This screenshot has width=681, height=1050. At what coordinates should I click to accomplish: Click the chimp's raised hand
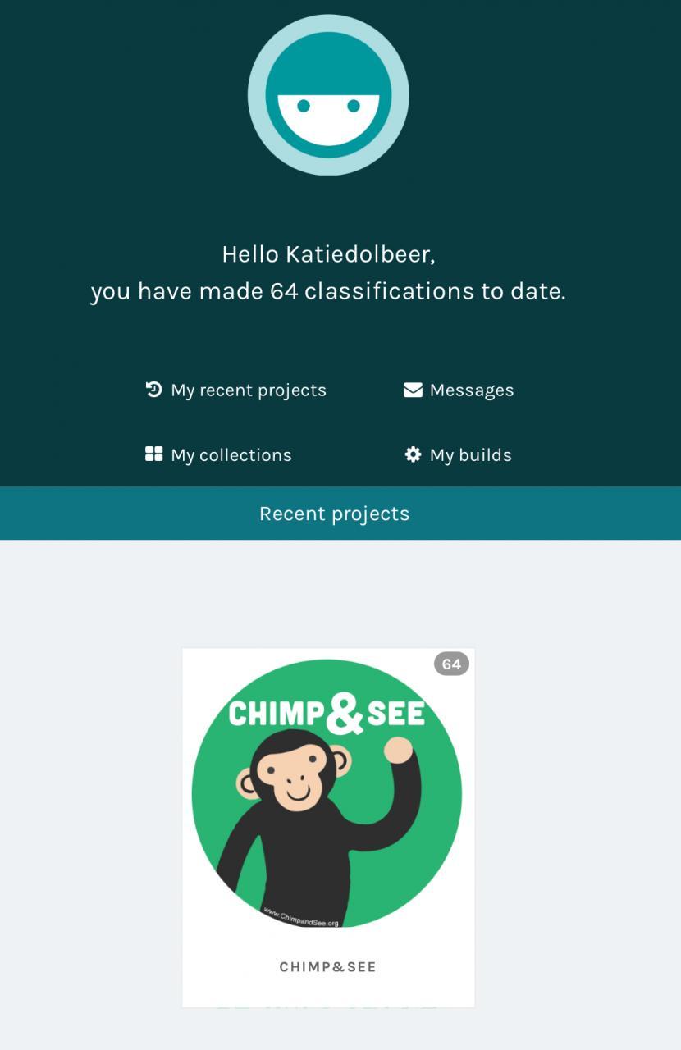tap(398, 749)
